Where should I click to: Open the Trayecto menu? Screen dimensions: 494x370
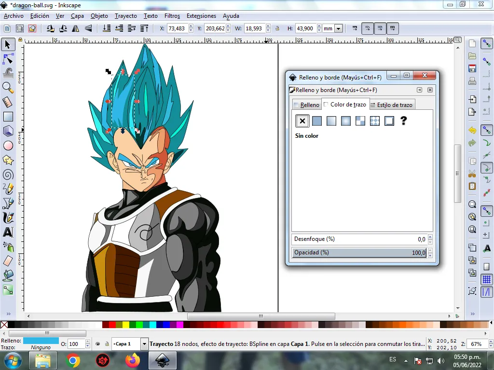click(126, 16)
